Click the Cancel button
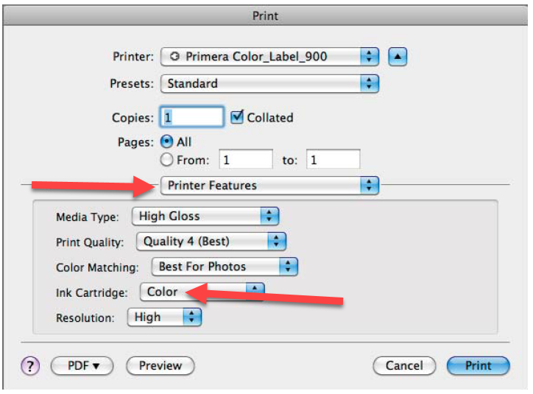Viewport: 533px width, 394px height. click(x=404, y=366)
